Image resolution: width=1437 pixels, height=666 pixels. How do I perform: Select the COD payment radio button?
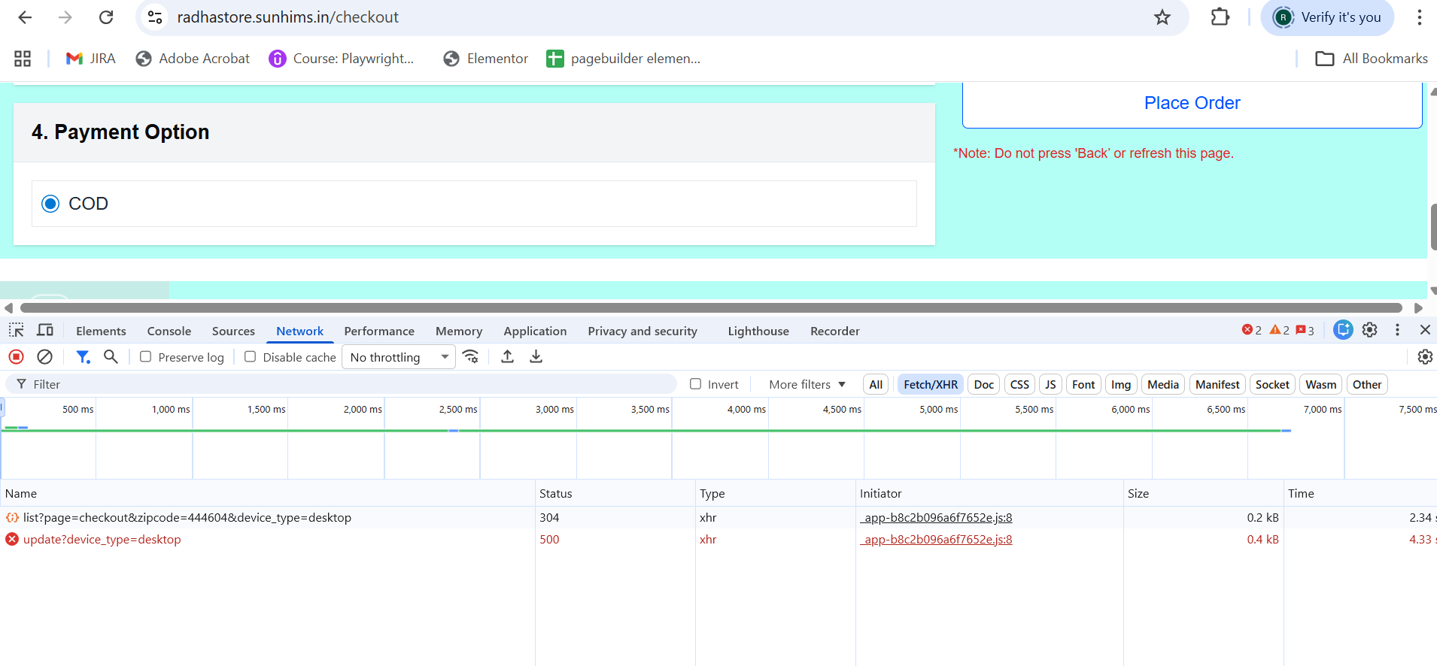50,204
